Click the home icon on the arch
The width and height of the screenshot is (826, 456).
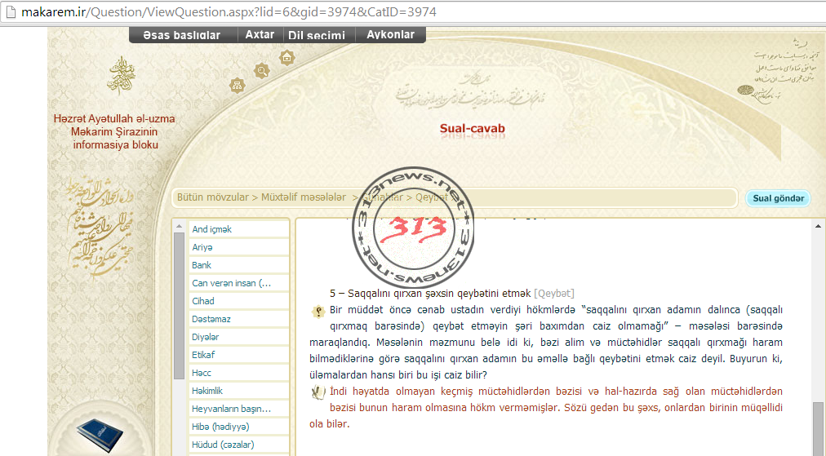[286, 57]
